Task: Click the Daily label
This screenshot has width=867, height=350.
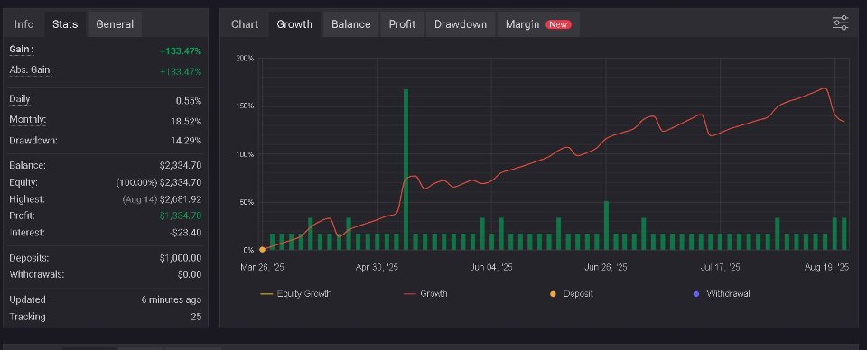Action: click(20, 99)
